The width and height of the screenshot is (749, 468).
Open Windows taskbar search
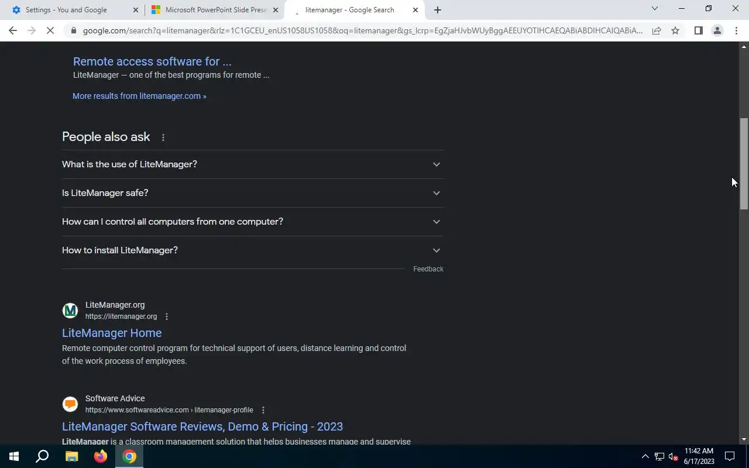pos(42,456)
